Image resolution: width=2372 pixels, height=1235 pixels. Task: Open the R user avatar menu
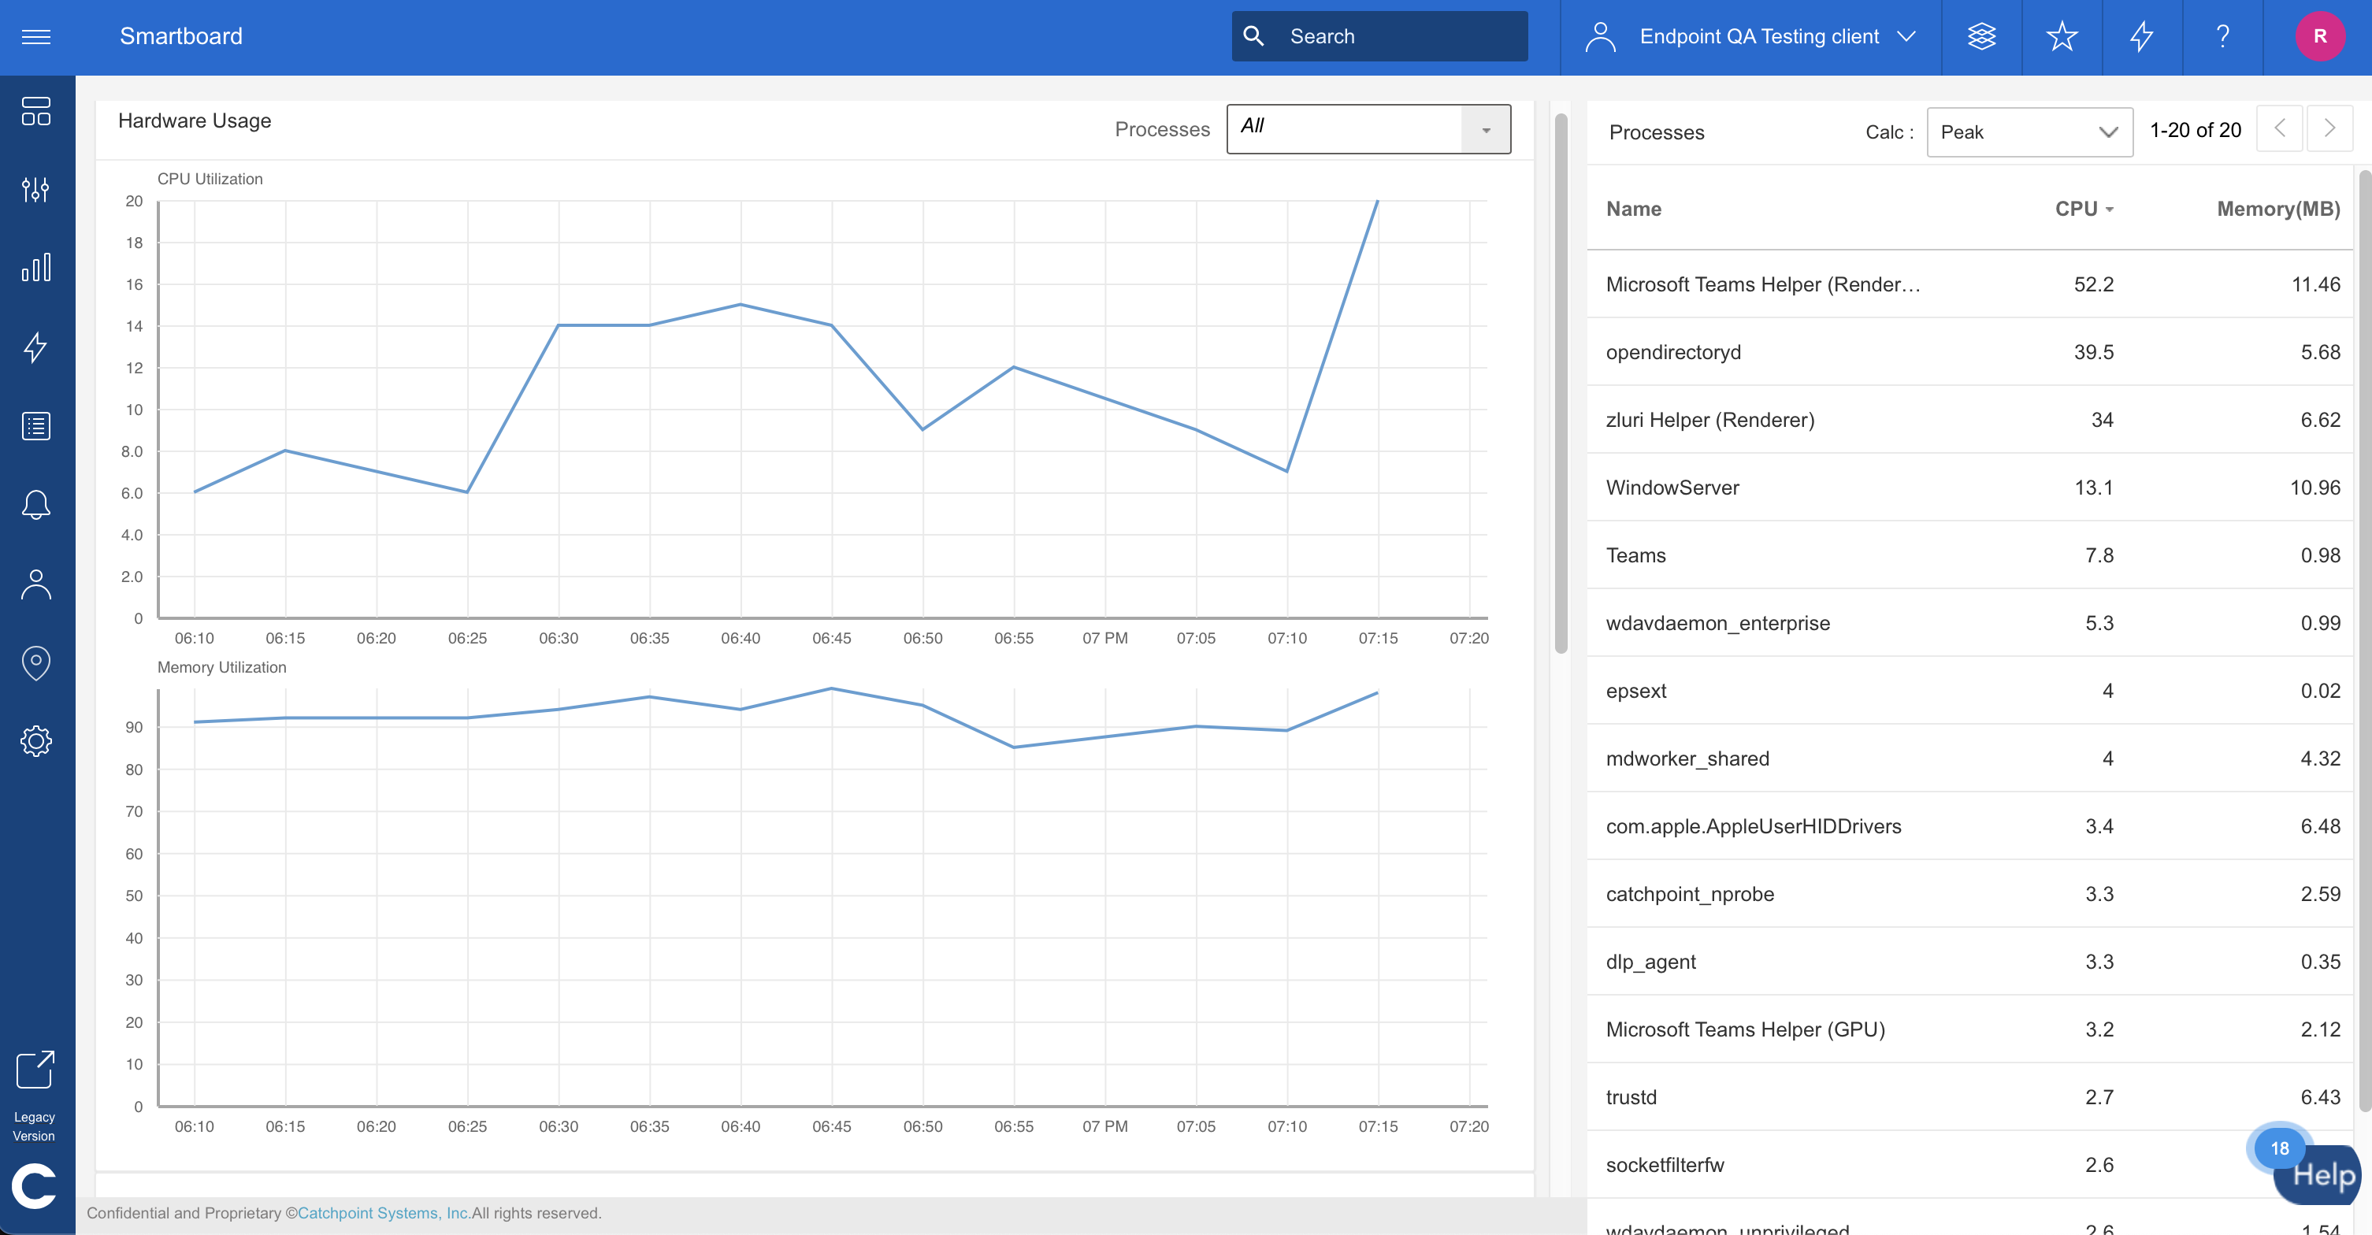click(2319, 37)
